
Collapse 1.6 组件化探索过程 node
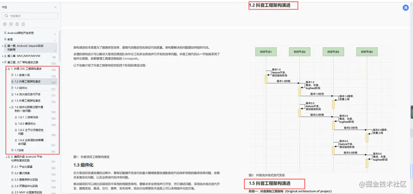click(x=10, y=107)
